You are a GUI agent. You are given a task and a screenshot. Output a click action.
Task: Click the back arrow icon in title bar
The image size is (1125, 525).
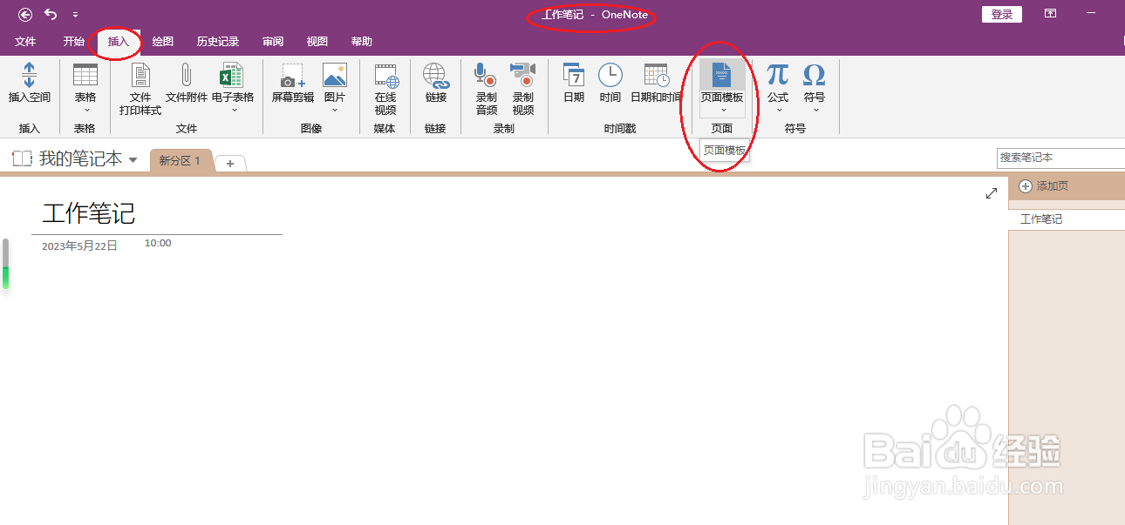[x=25, y=14]
